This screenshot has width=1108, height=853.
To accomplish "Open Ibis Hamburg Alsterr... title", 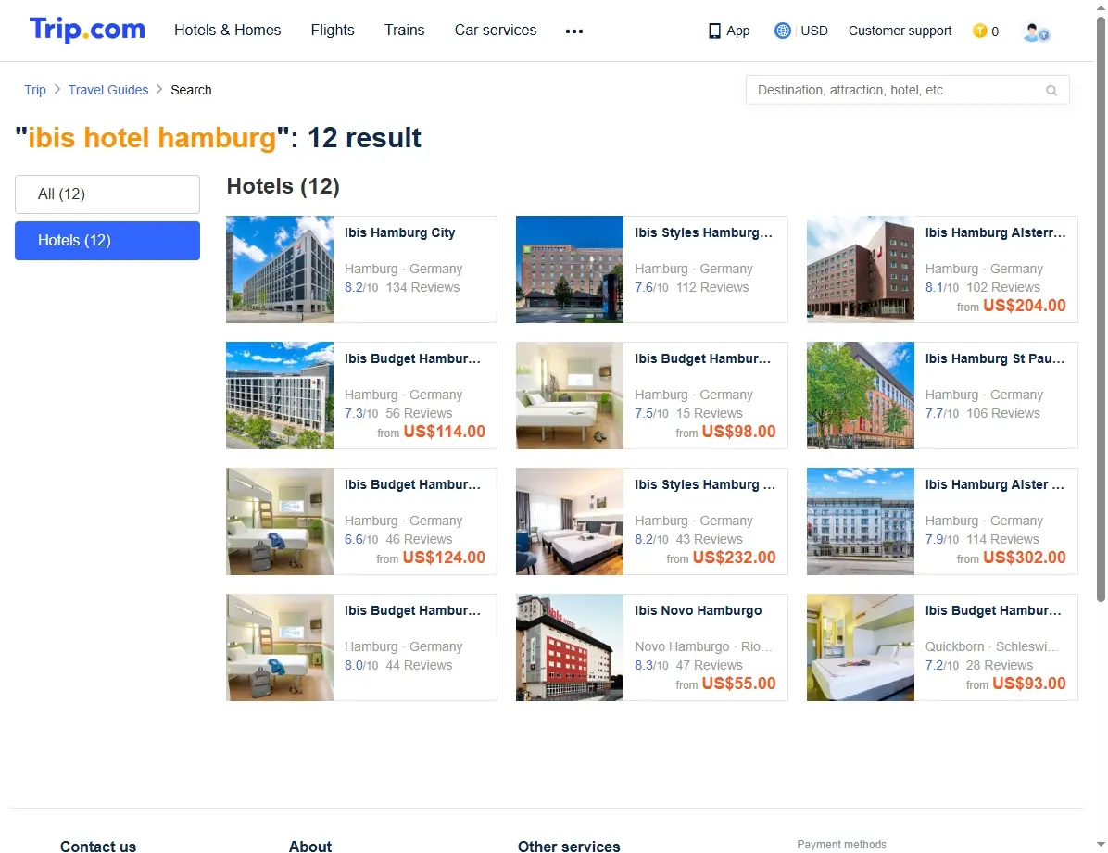I will pos(996,232).
